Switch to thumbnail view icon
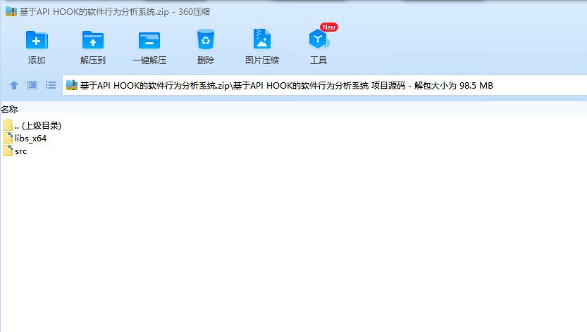587x332 pixels. coord(32,85)
